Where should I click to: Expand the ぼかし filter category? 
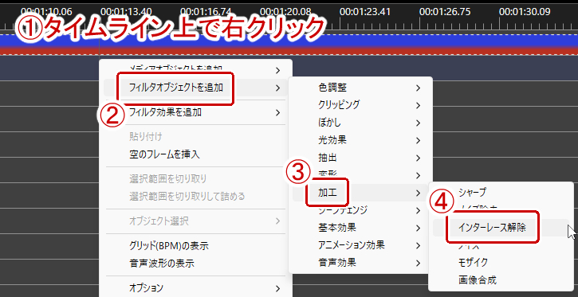(360, 122)
